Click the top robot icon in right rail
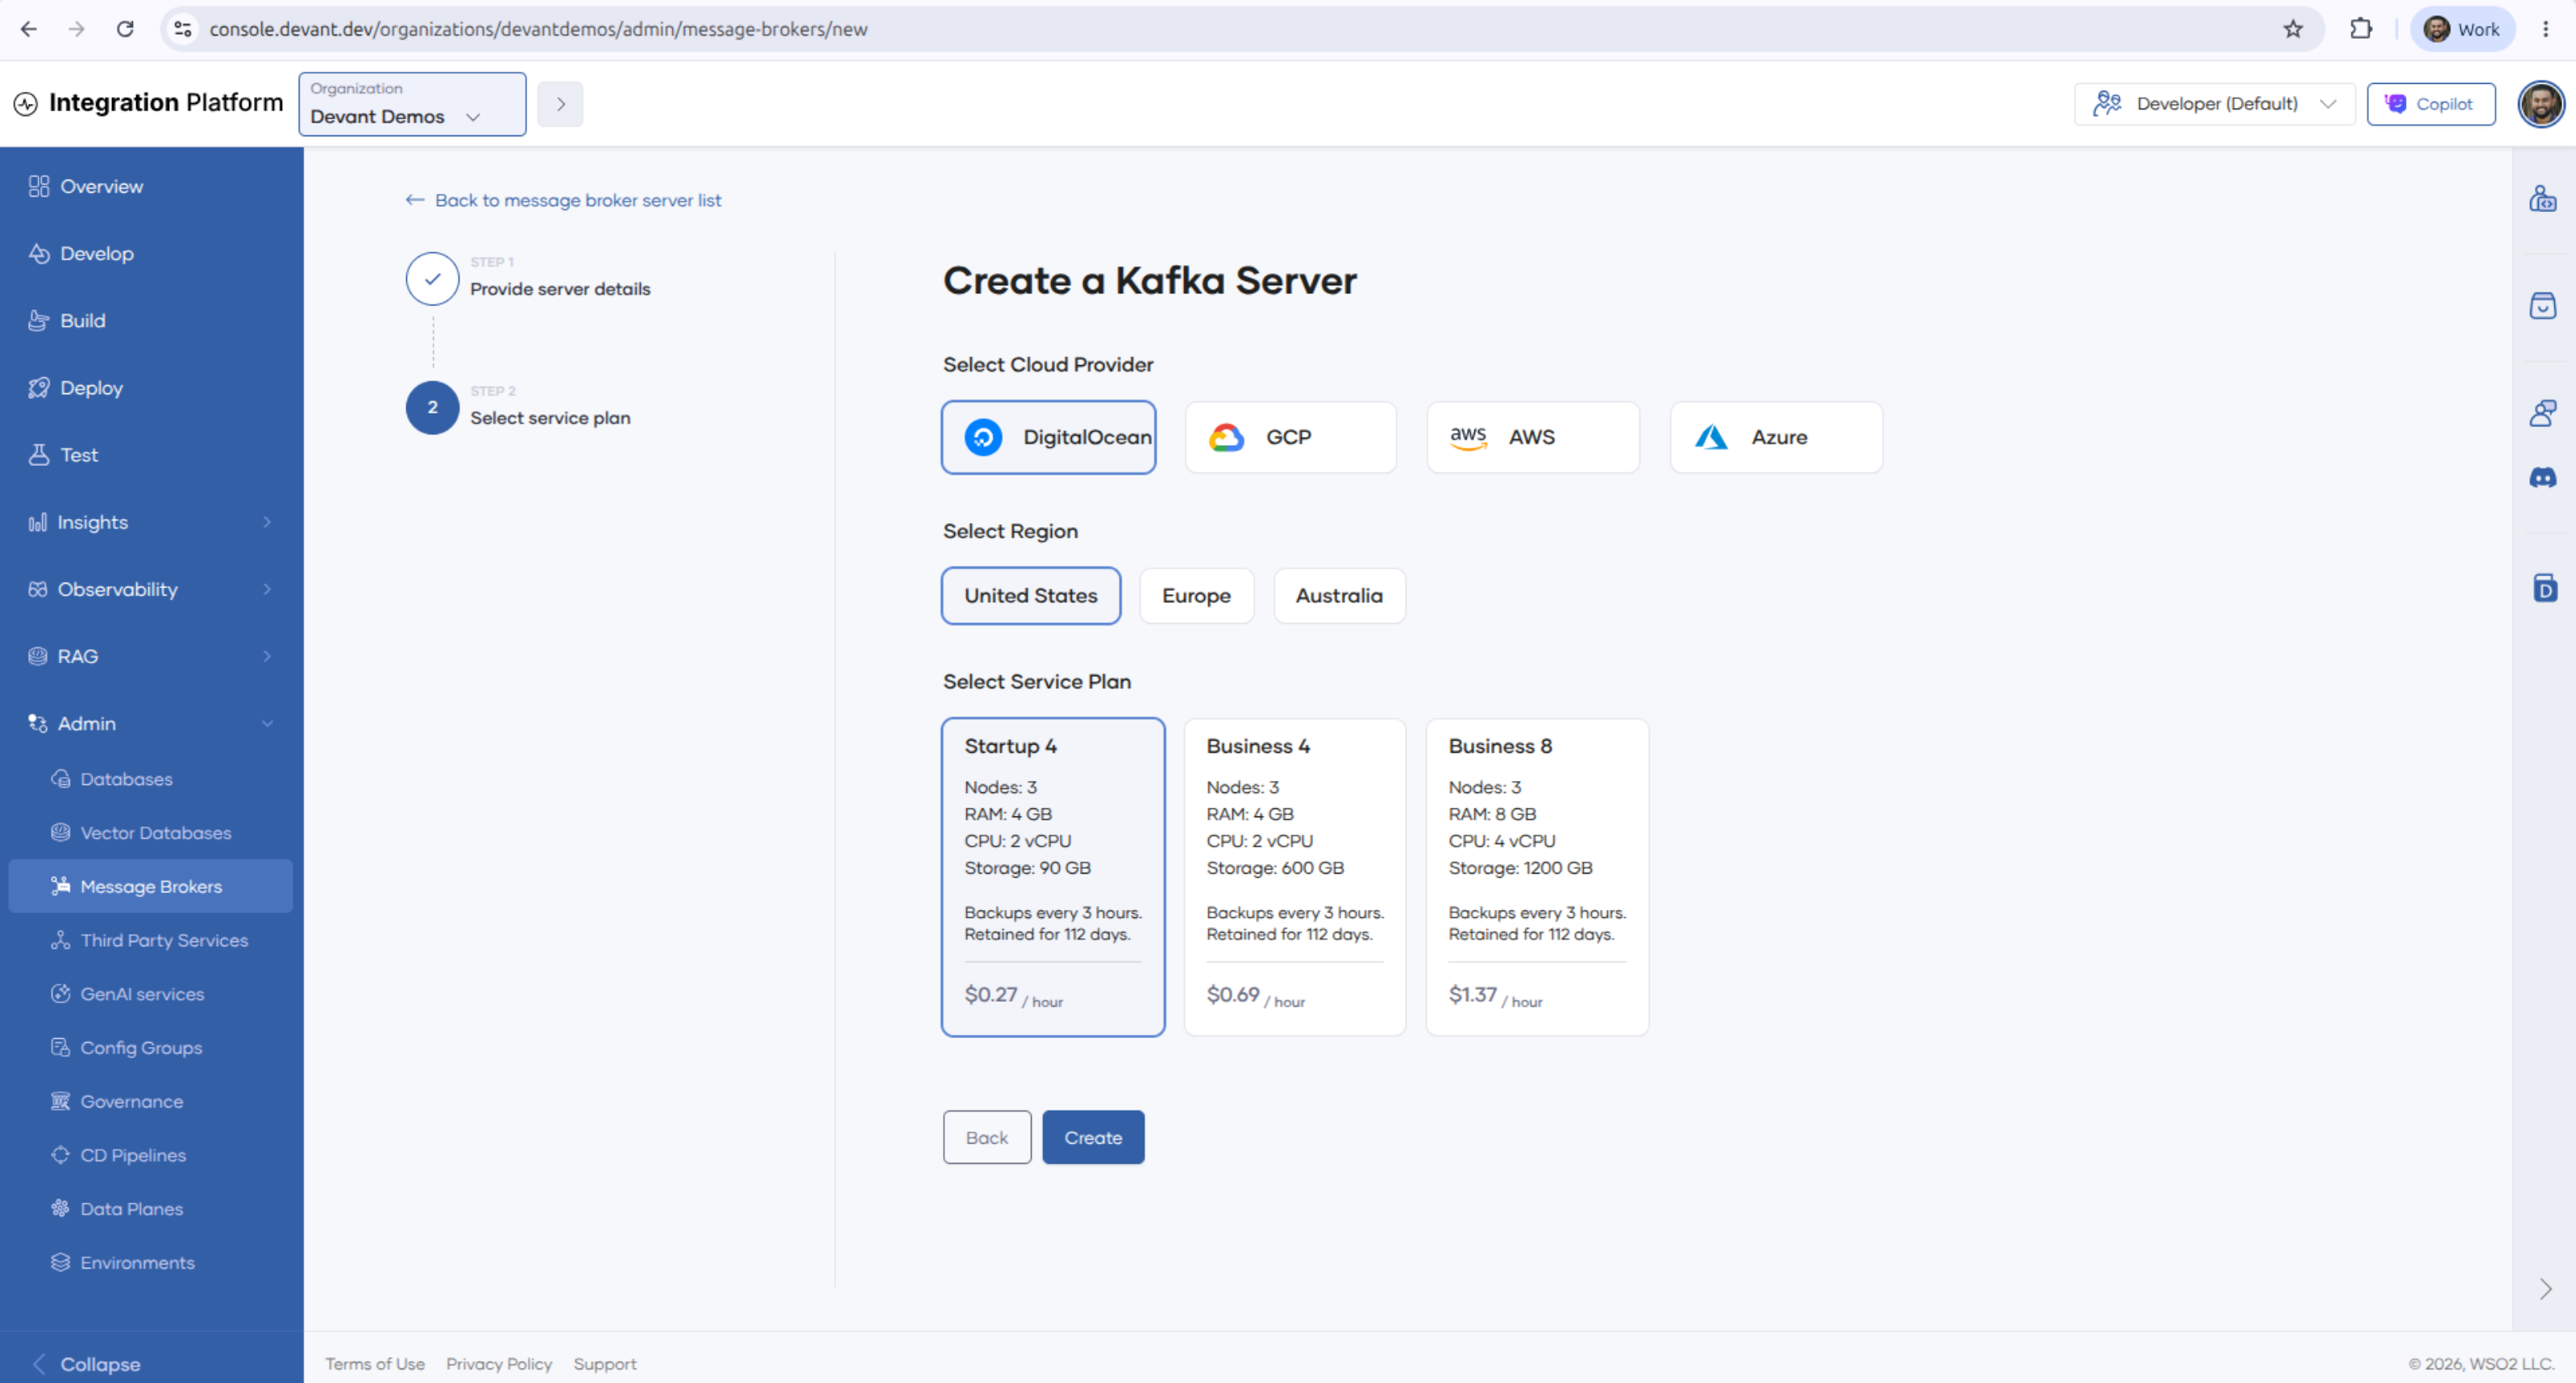This screenshot has height=1383, width=2576. coord(2543,198)
